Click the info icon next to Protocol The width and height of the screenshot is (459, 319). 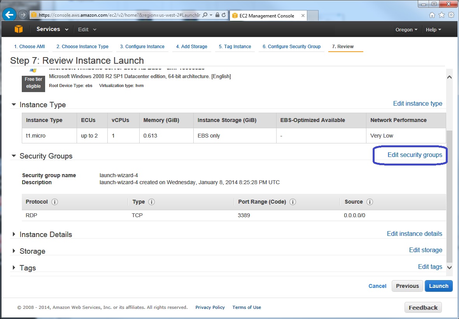[54, 202]
